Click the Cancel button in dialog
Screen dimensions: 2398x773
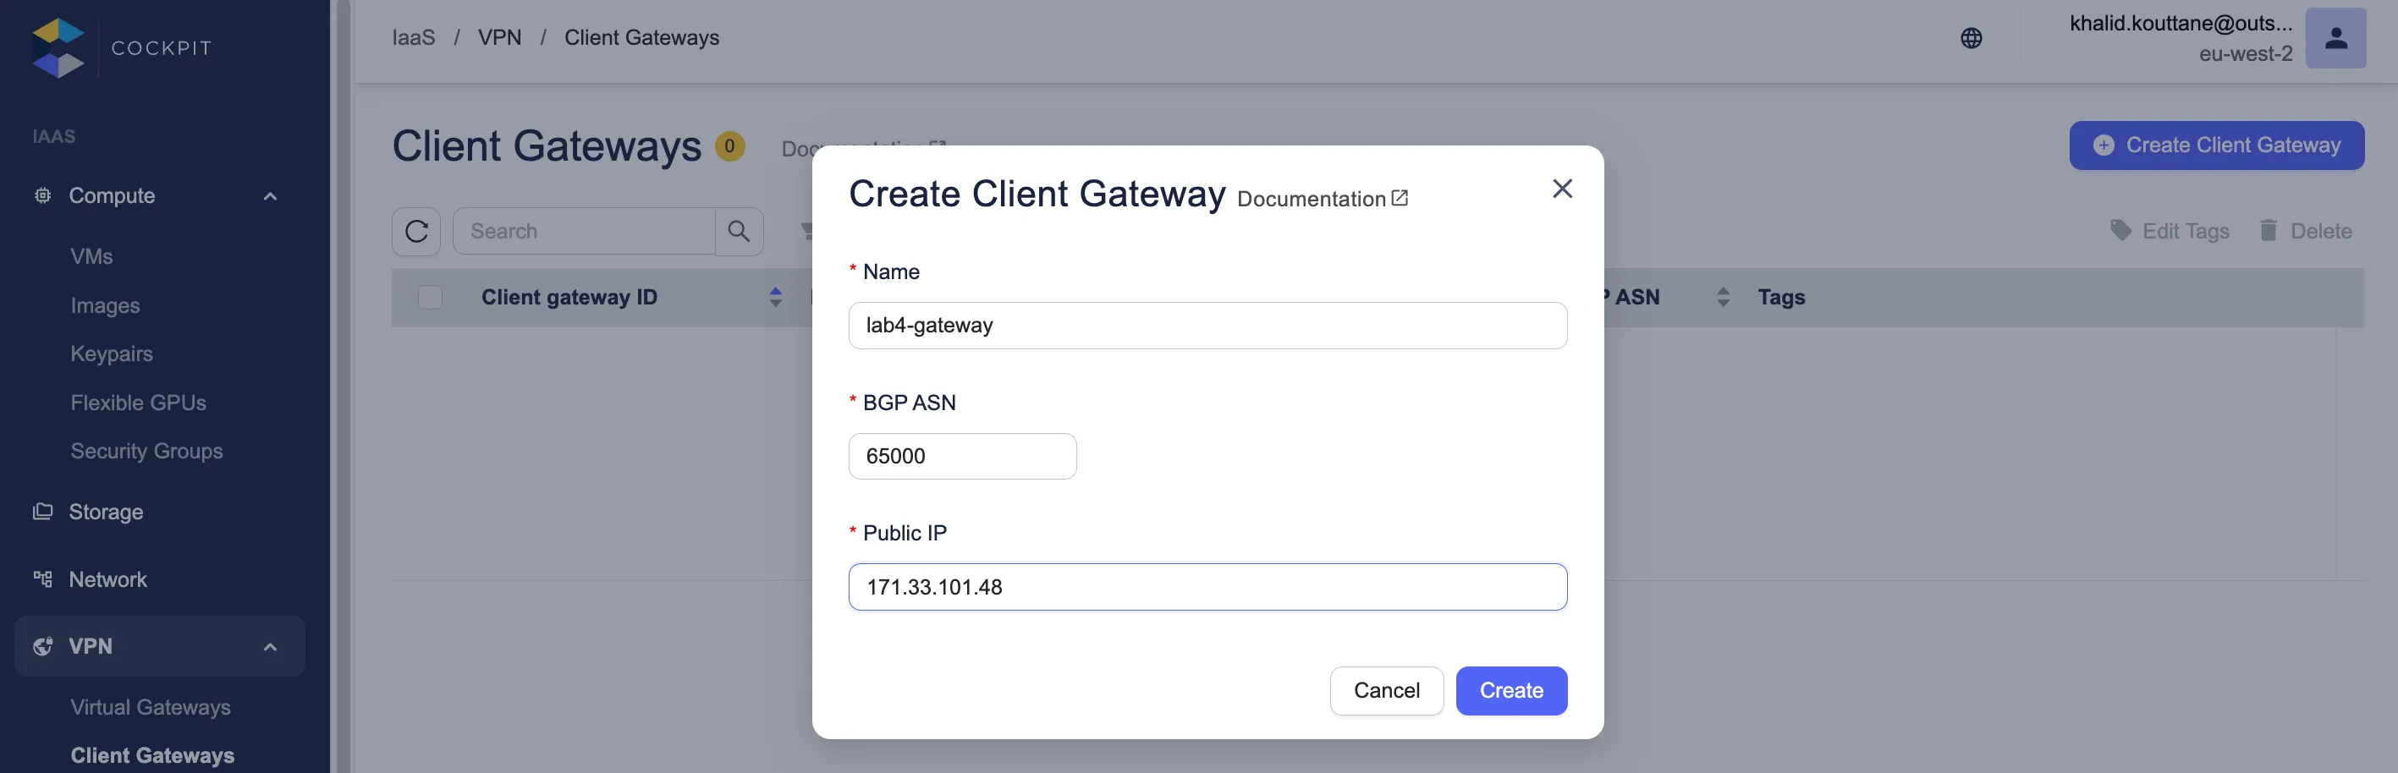point(1386,690)
